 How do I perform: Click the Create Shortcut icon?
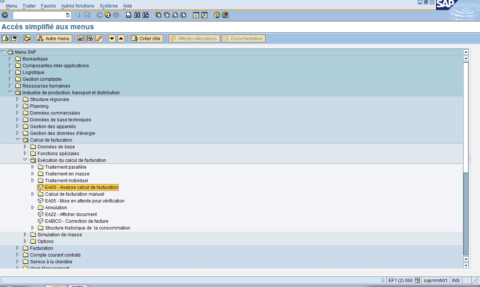click(x=204, y=15)
